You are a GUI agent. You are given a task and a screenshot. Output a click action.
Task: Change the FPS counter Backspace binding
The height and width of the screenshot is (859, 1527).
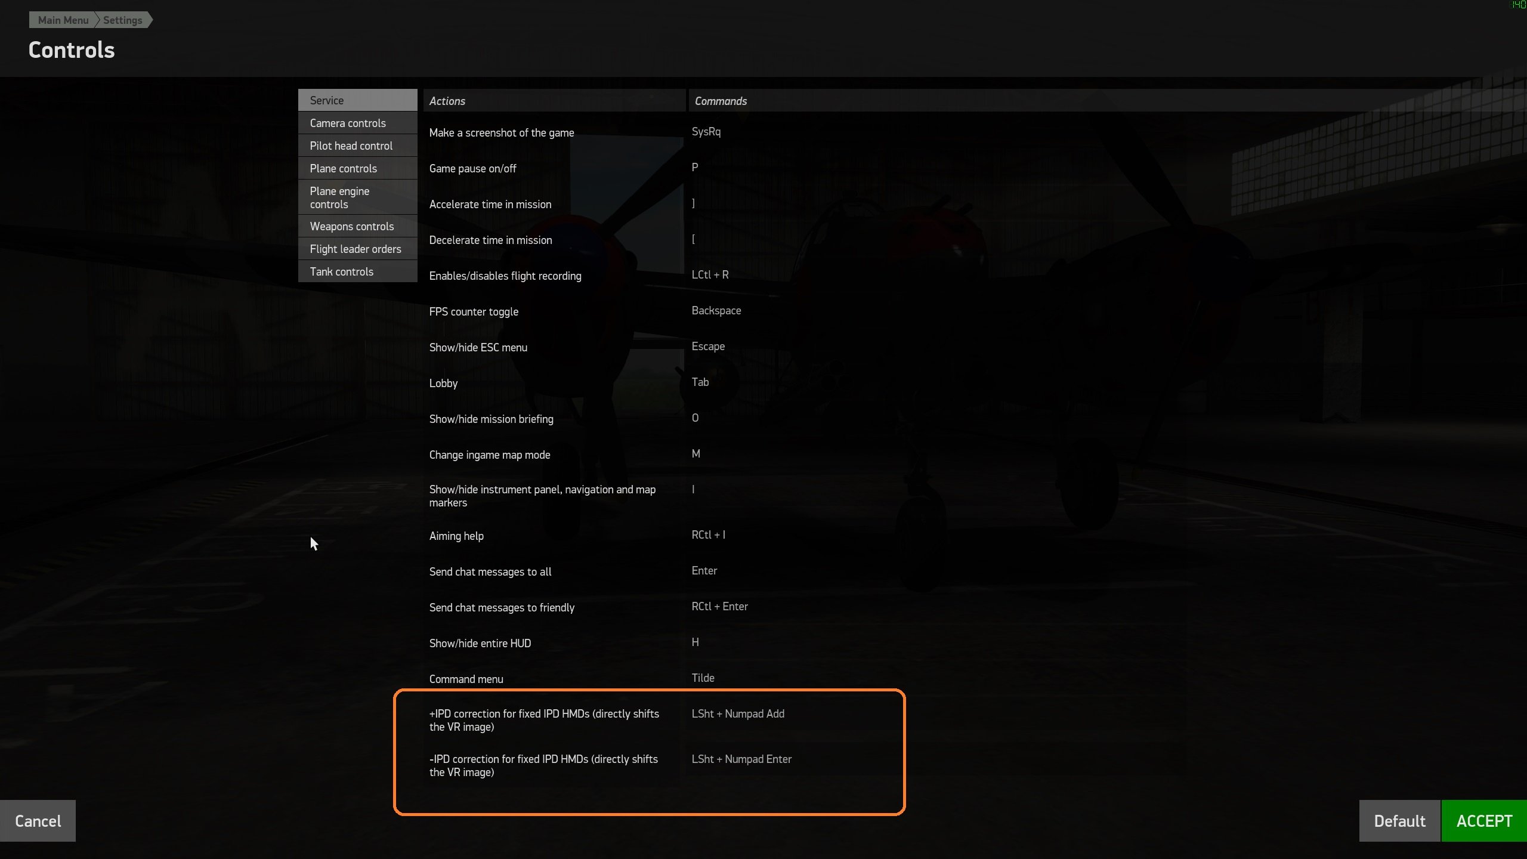pos(716,310)
